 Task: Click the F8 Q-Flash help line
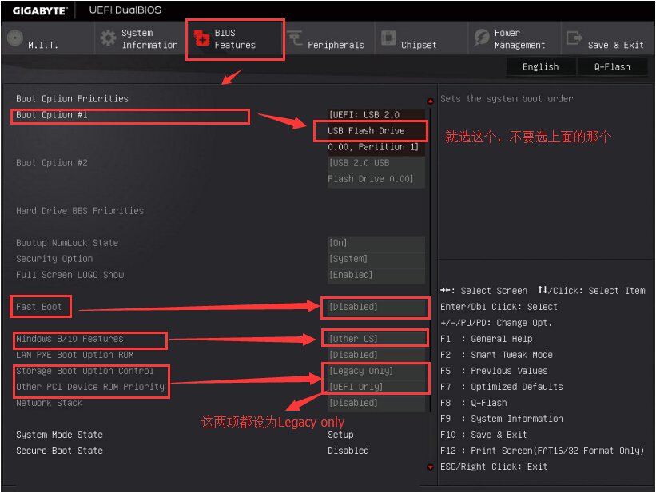(x=473, y=403)
